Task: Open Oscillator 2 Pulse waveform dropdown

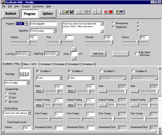Action: (93, 78)
